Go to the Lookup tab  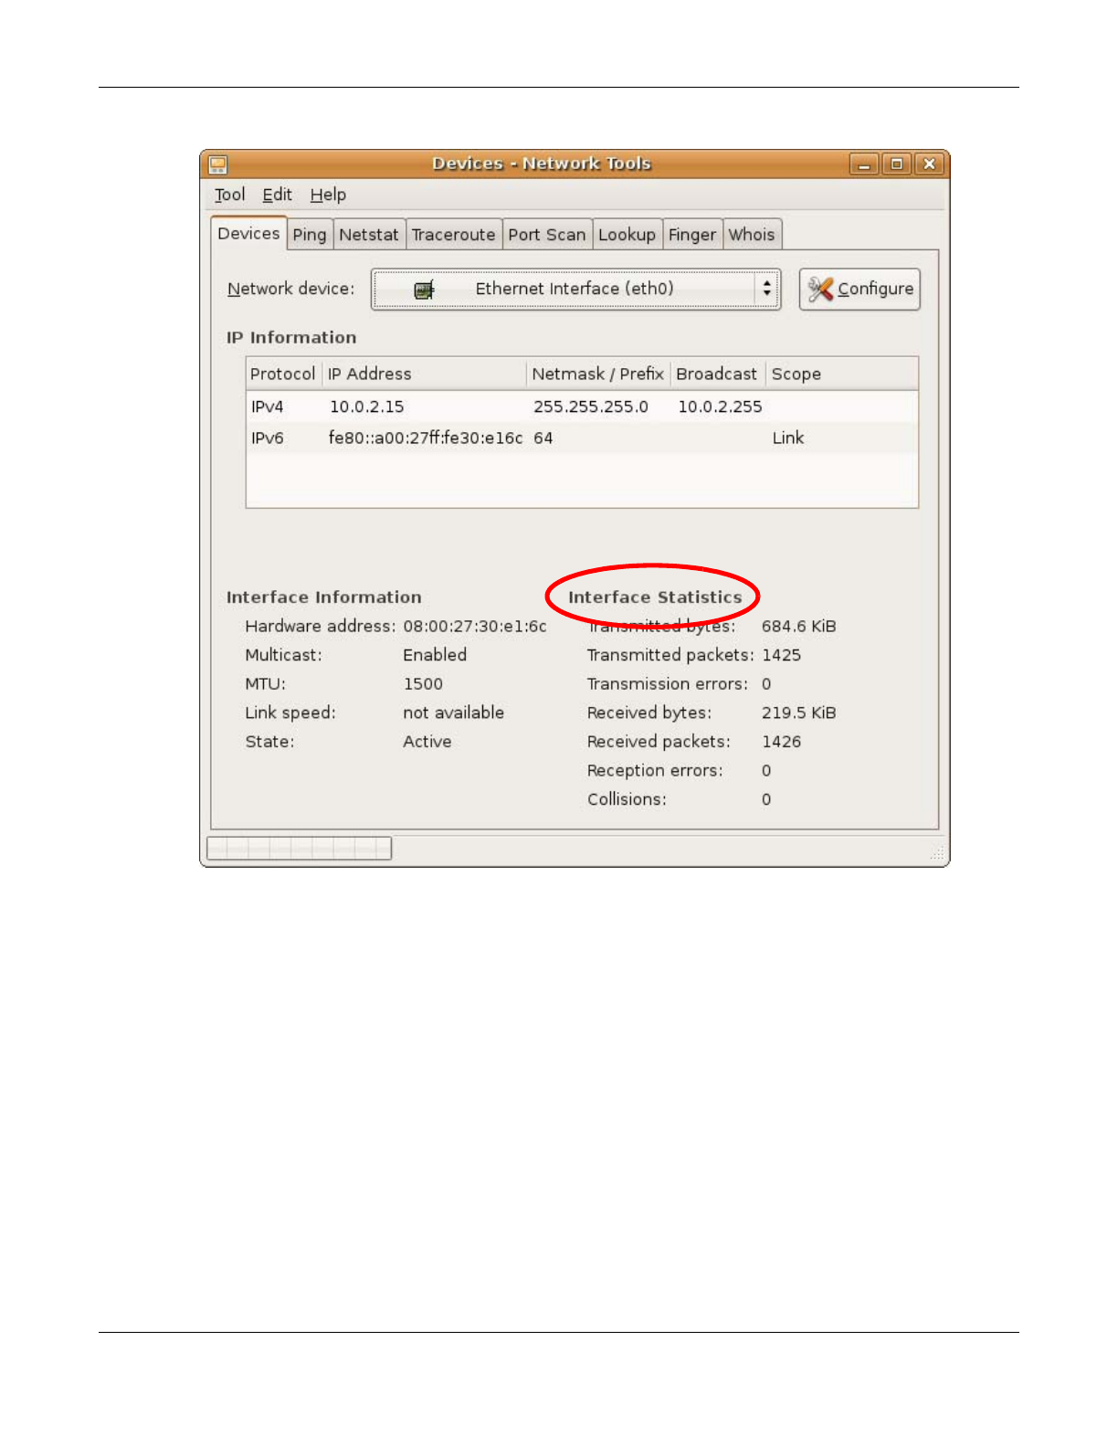coord(627,235)
